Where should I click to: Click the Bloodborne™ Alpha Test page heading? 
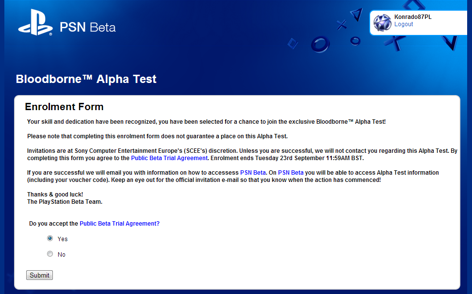(x=86, y=79)
